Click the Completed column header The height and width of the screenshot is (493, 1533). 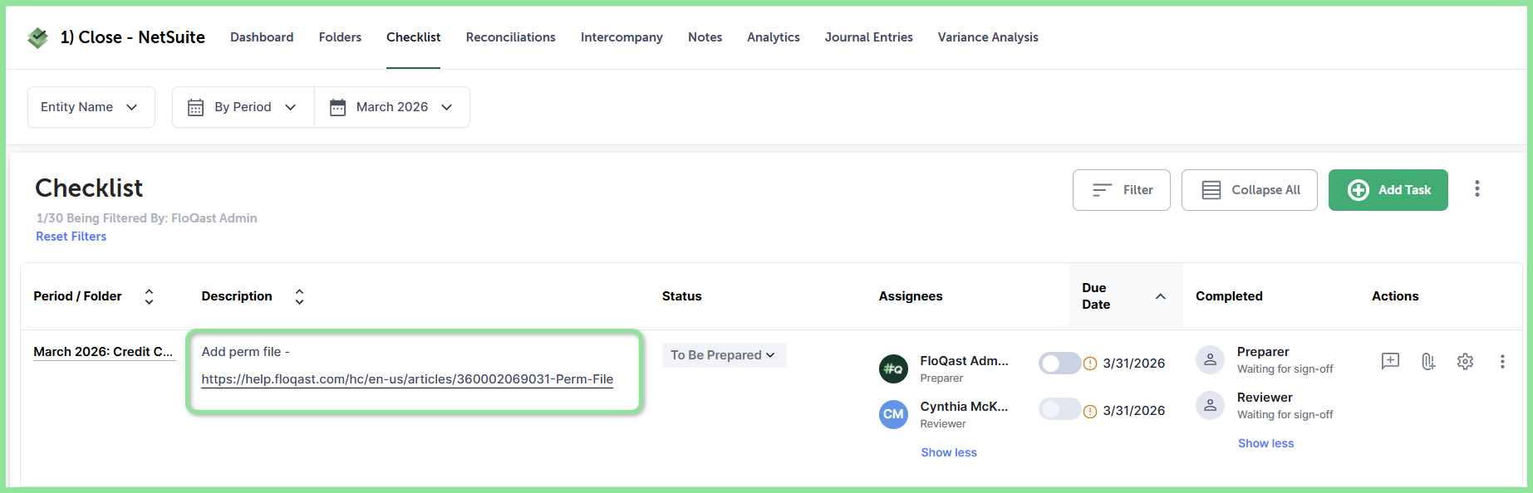[x=1229, y=296]
